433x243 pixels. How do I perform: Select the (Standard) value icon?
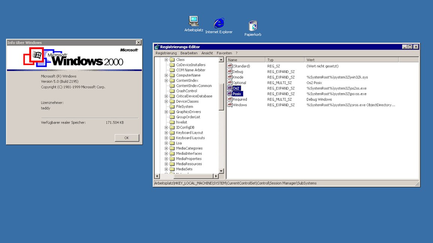230,66
